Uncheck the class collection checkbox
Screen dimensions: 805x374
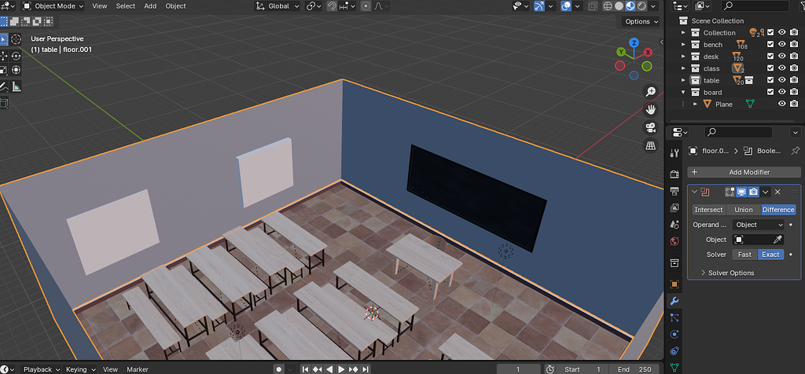770,68
